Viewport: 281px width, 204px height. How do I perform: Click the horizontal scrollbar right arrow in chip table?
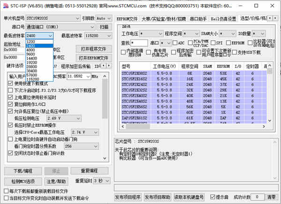(264, 126)
